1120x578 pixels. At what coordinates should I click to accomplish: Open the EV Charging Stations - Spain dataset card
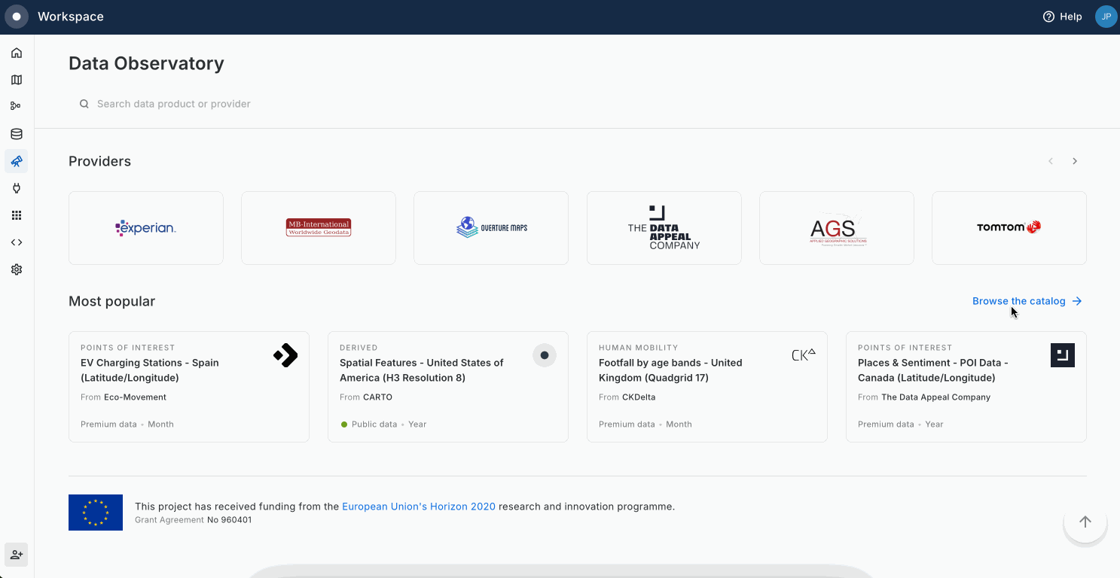coord(188,386)
